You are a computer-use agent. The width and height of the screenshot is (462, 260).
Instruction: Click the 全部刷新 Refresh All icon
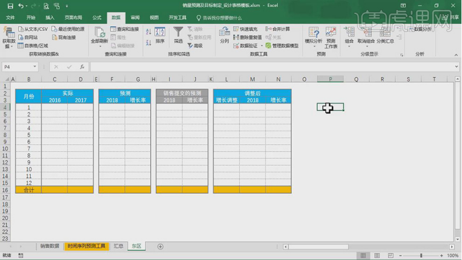point(99,32)
